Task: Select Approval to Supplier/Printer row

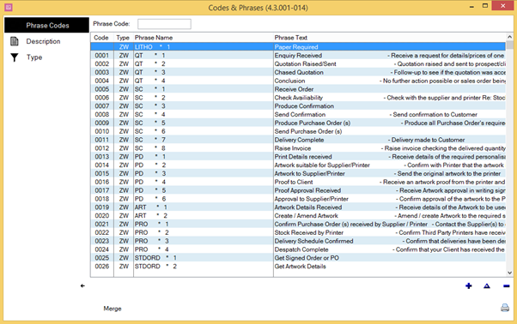Action: pos(298,199)
